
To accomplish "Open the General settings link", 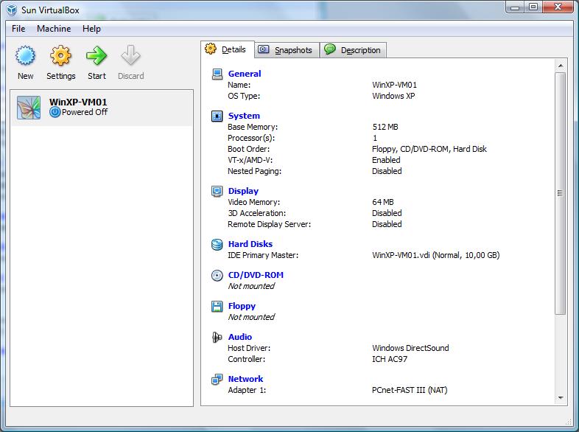I will (245, 74).
